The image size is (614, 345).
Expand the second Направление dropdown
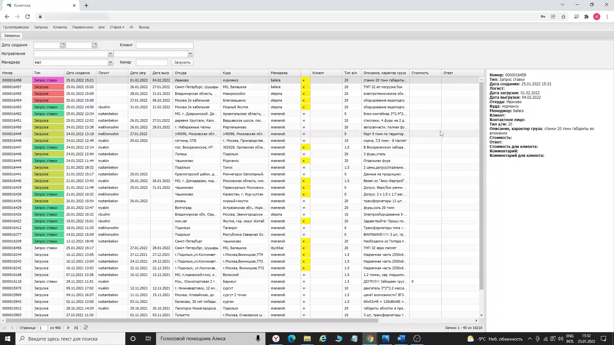[x=190, y=54]
